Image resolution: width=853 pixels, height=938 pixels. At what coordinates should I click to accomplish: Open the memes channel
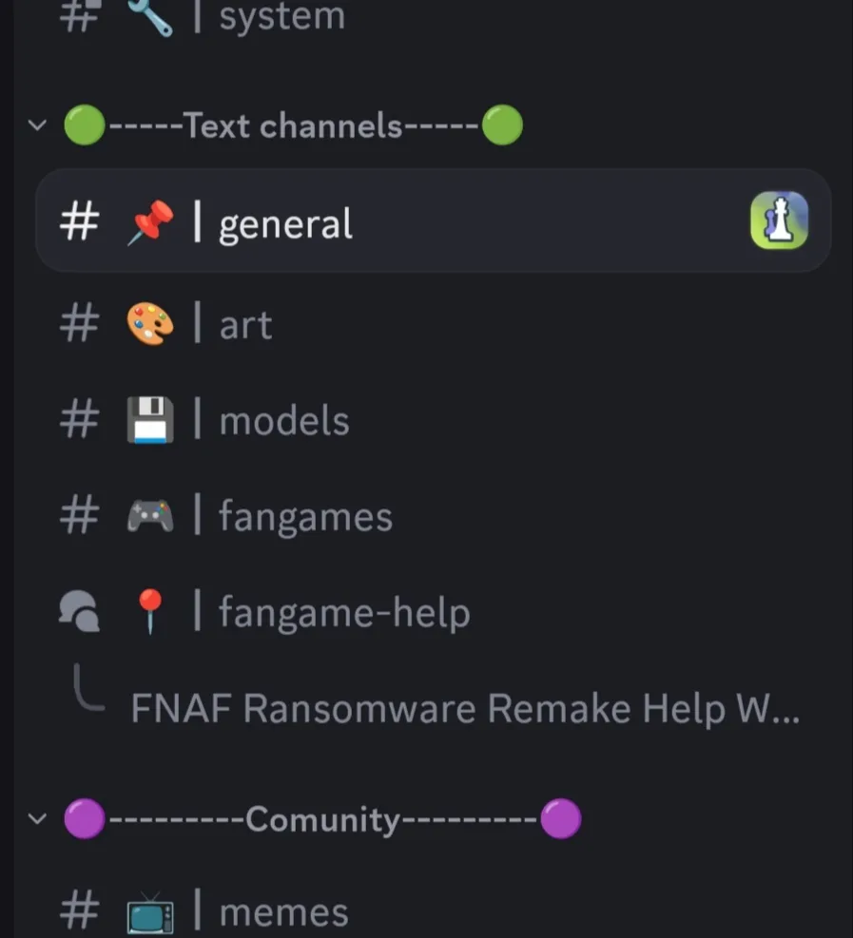click(434, 913)
